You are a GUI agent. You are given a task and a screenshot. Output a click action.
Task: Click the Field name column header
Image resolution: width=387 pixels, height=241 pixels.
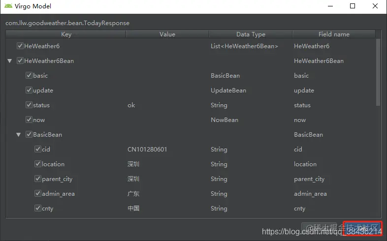point(334,34)
